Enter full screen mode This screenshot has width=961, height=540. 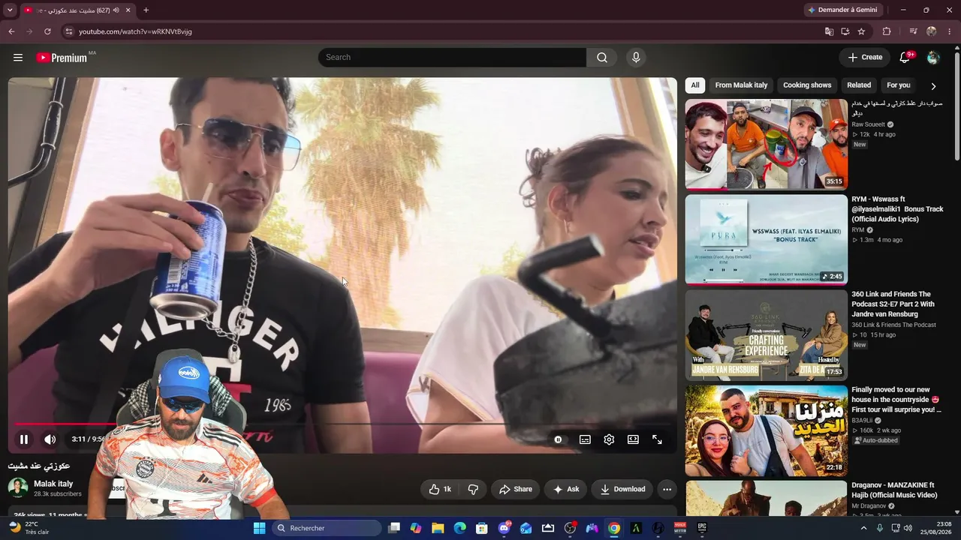pos(657,439)
